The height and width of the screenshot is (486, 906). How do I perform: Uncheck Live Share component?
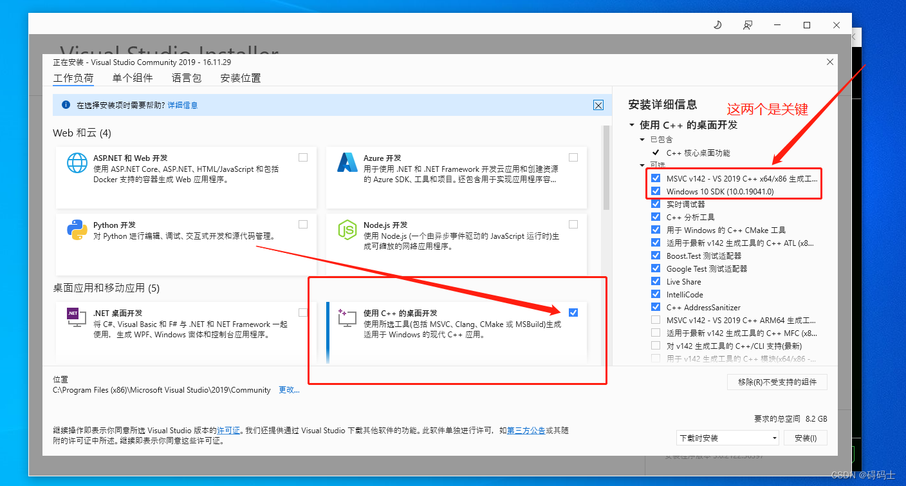pyautogui.click(x=656, y=281)
